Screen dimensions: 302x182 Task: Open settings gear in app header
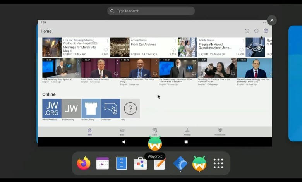click(x=266, y=31)
